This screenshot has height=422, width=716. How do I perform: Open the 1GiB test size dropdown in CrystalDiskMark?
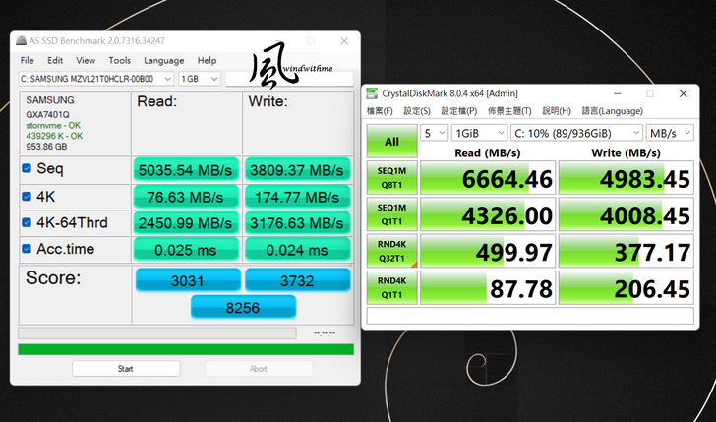(480, 133)
